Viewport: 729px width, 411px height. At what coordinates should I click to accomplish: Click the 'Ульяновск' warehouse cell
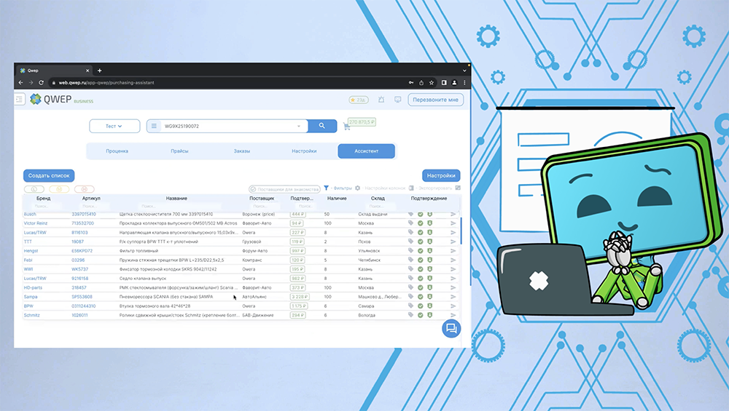coord(369,251)
